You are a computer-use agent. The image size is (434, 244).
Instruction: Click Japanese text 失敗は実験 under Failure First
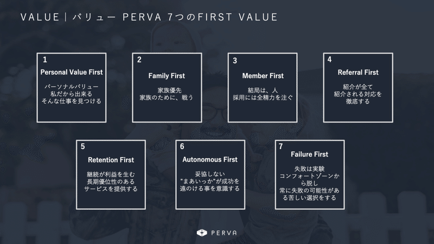pyautogui.click(x=309, y=169)
